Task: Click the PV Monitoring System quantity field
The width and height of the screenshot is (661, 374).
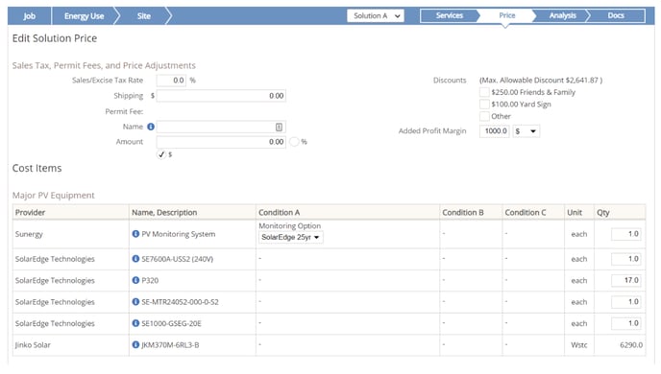Action: 626,234
